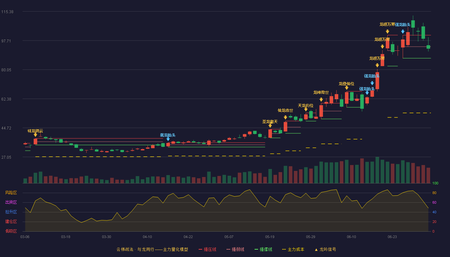Click the 05-19 date label
450x257 pixels.
(x=270, y=237)
